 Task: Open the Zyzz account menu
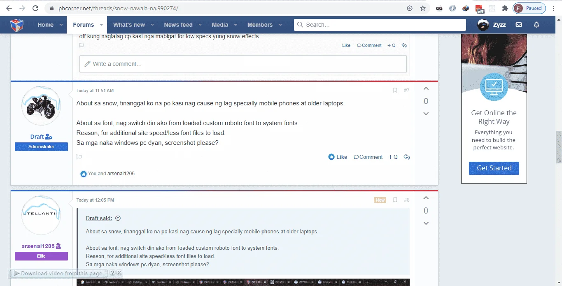pos(492,25)
